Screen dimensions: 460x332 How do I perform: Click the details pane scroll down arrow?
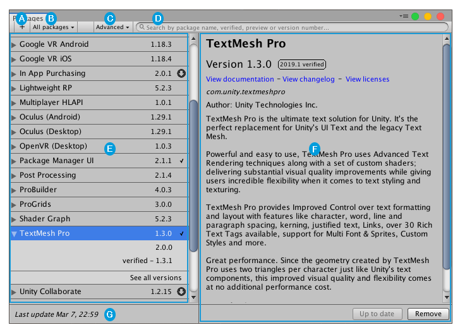pos(447,297)
